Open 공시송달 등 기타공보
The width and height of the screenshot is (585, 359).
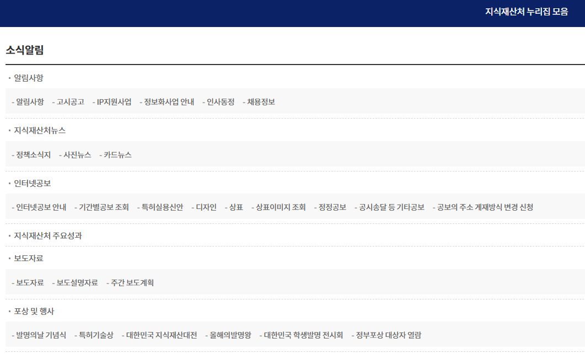pyautogui.click(x=391, y=207)
